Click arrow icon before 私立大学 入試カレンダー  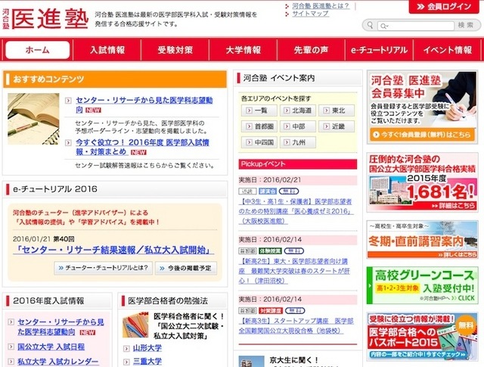pyautogui.click(x=11, y=362)
